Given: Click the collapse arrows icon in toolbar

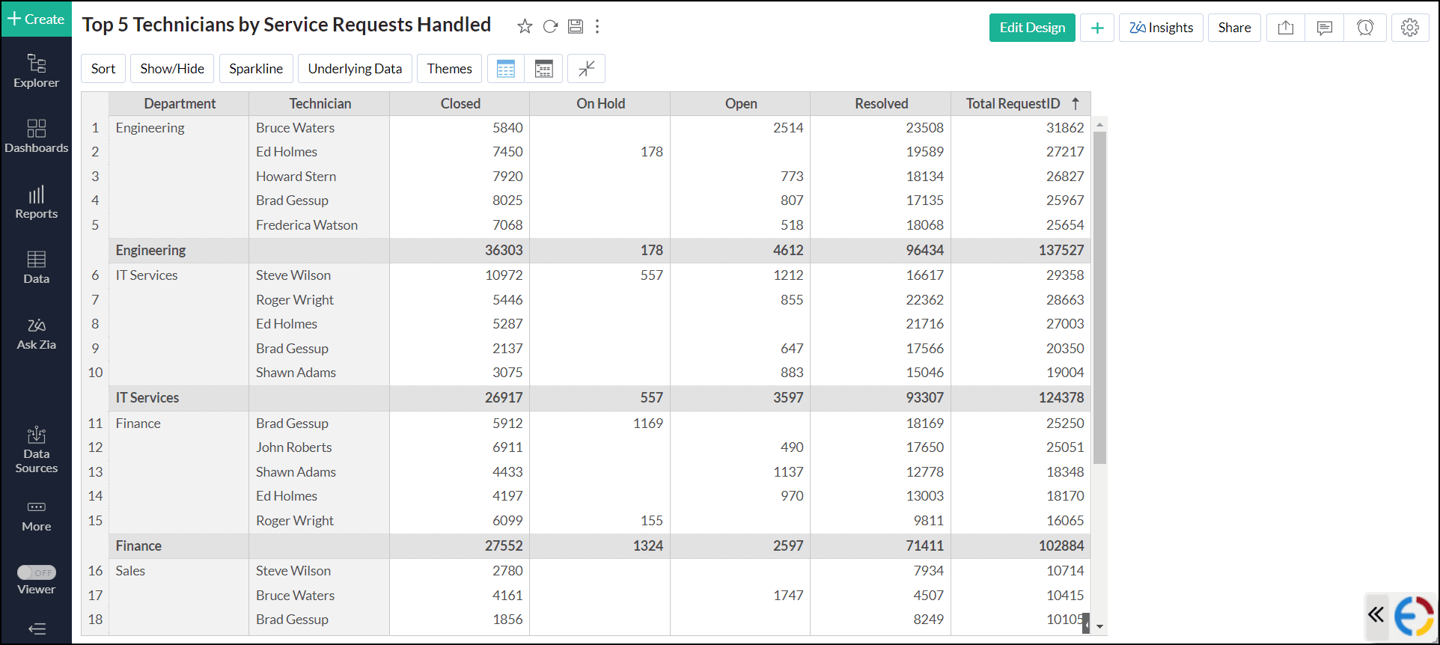Looking at the screenshot, I should 586,69.
